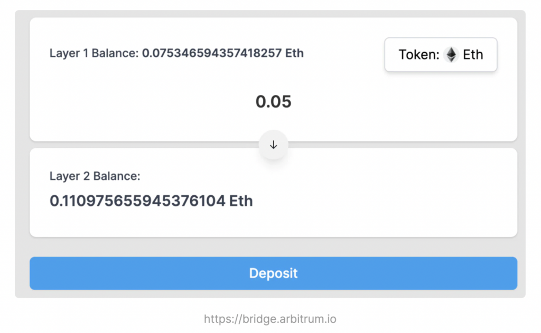Click the Layer 1 Balance label
This screenshot has height=333, width=541.
[x=94, y=53]
